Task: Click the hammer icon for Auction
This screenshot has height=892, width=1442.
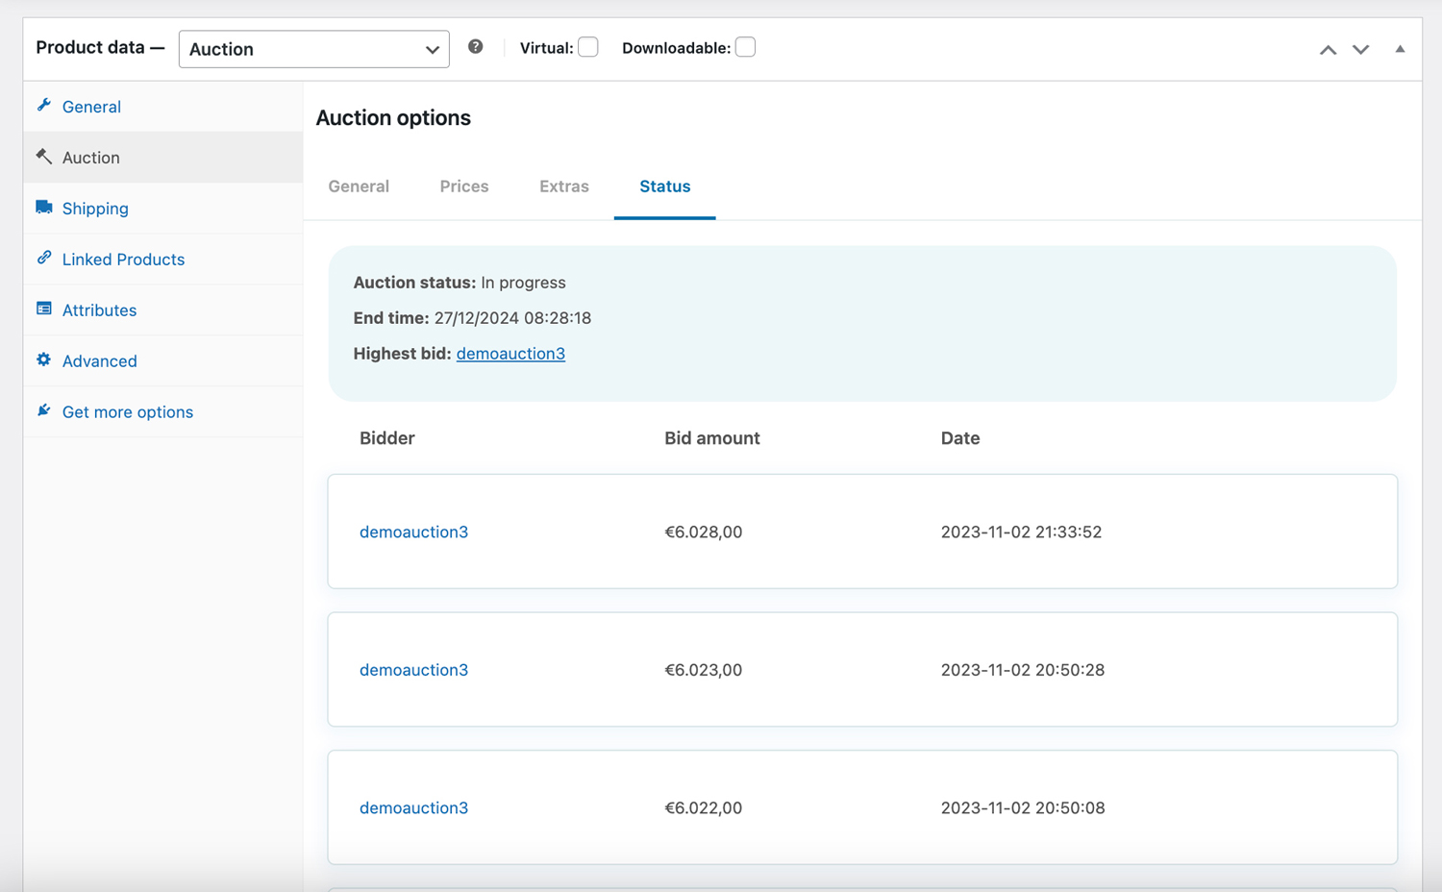Action: 44,157
